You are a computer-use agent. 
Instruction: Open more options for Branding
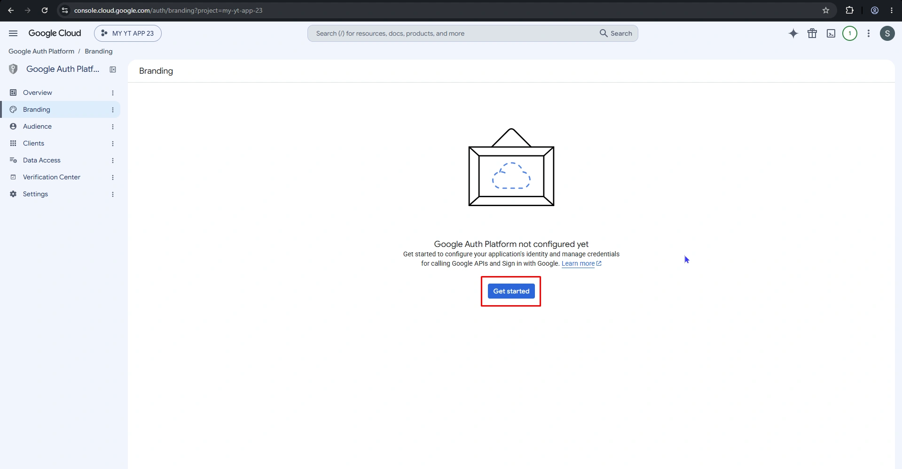pos(113,110)
